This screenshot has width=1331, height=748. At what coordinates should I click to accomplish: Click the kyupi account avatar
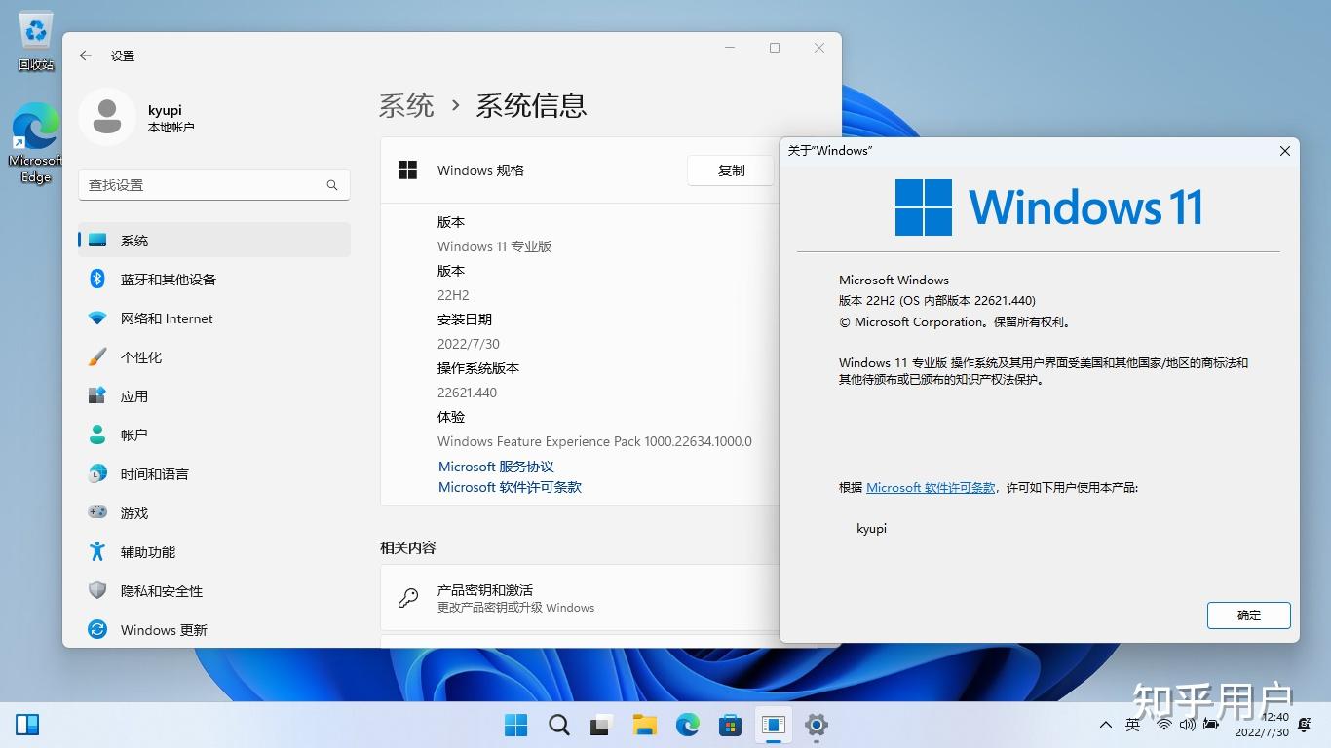pyautogui.click(x=107, y=117)
